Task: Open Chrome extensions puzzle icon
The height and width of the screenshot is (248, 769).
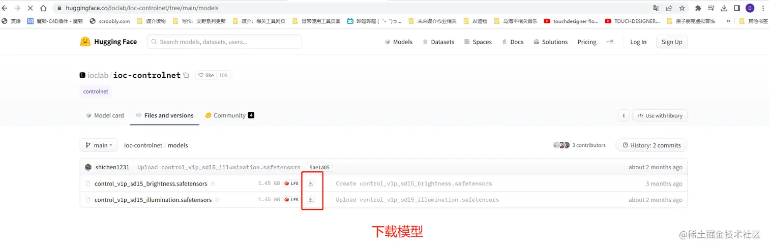Action: (x=698, y=8)
